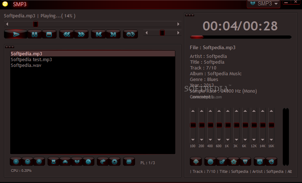Click the 'Genre : Blues' line
This screenshot has width=302, height=183.
(204, 80)
